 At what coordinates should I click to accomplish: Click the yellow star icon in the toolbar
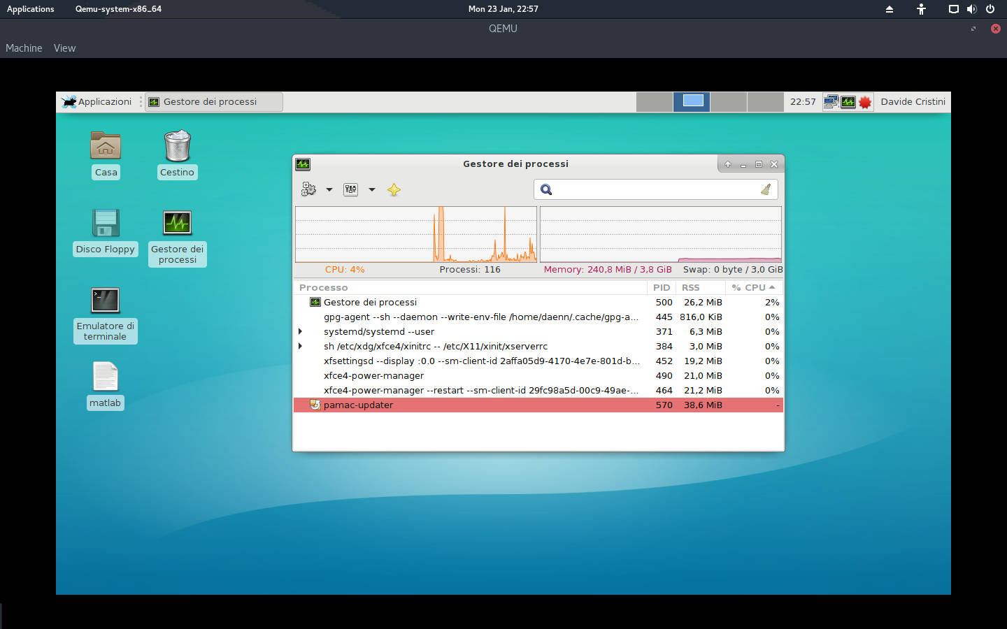[x=394, y=189]
